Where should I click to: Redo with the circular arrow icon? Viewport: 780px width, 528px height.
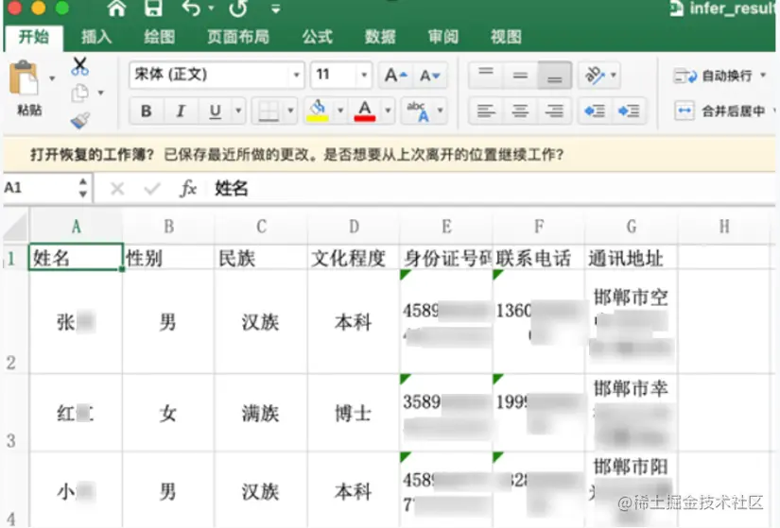[239, 9]
